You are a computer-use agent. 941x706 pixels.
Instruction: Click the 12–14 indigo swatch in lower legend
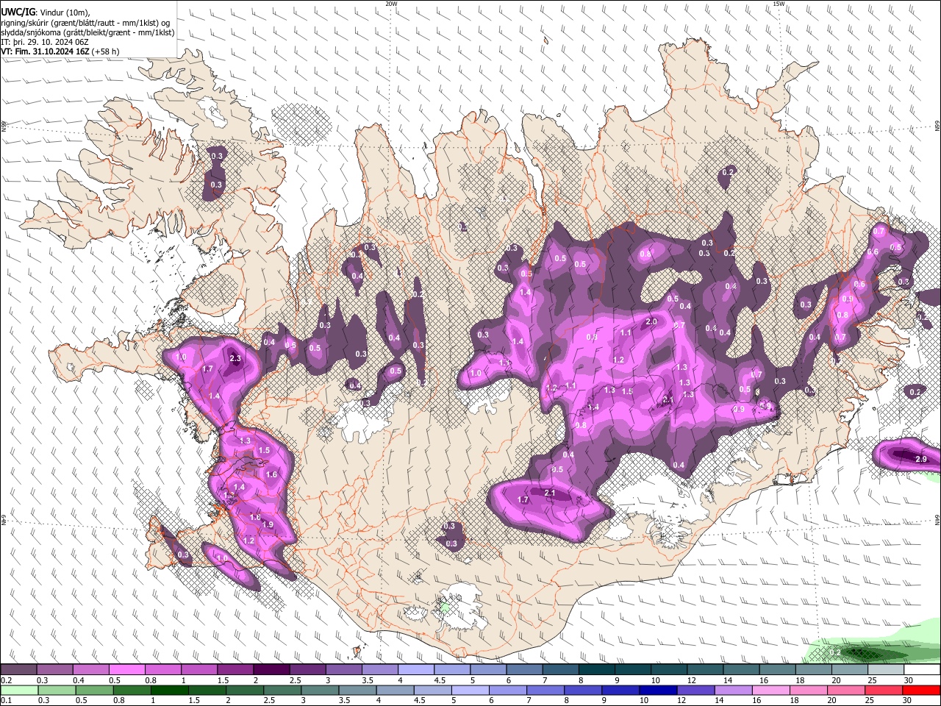(695, 690)
